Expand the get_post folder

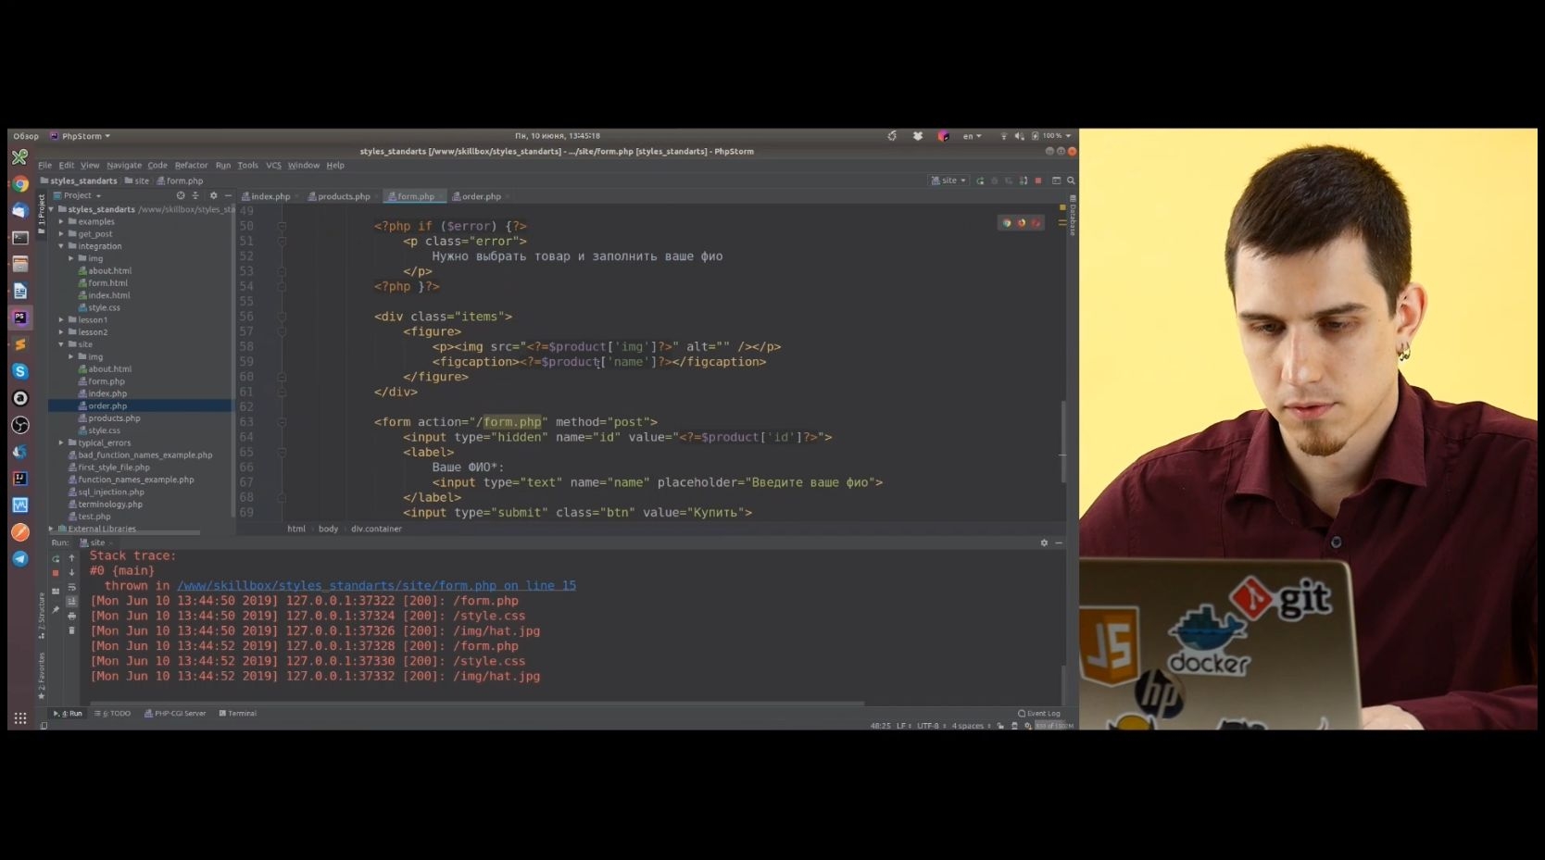(x=61, y=233)
